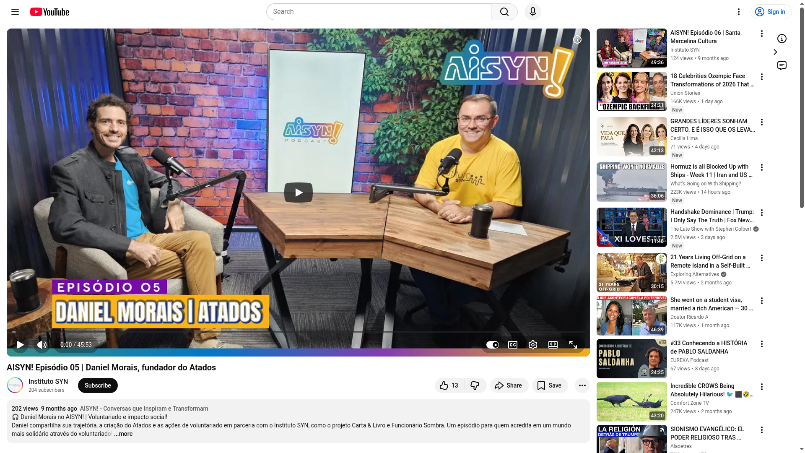
Task: Open options for PABLO SALDANHA video
Action: coord(762,344)
